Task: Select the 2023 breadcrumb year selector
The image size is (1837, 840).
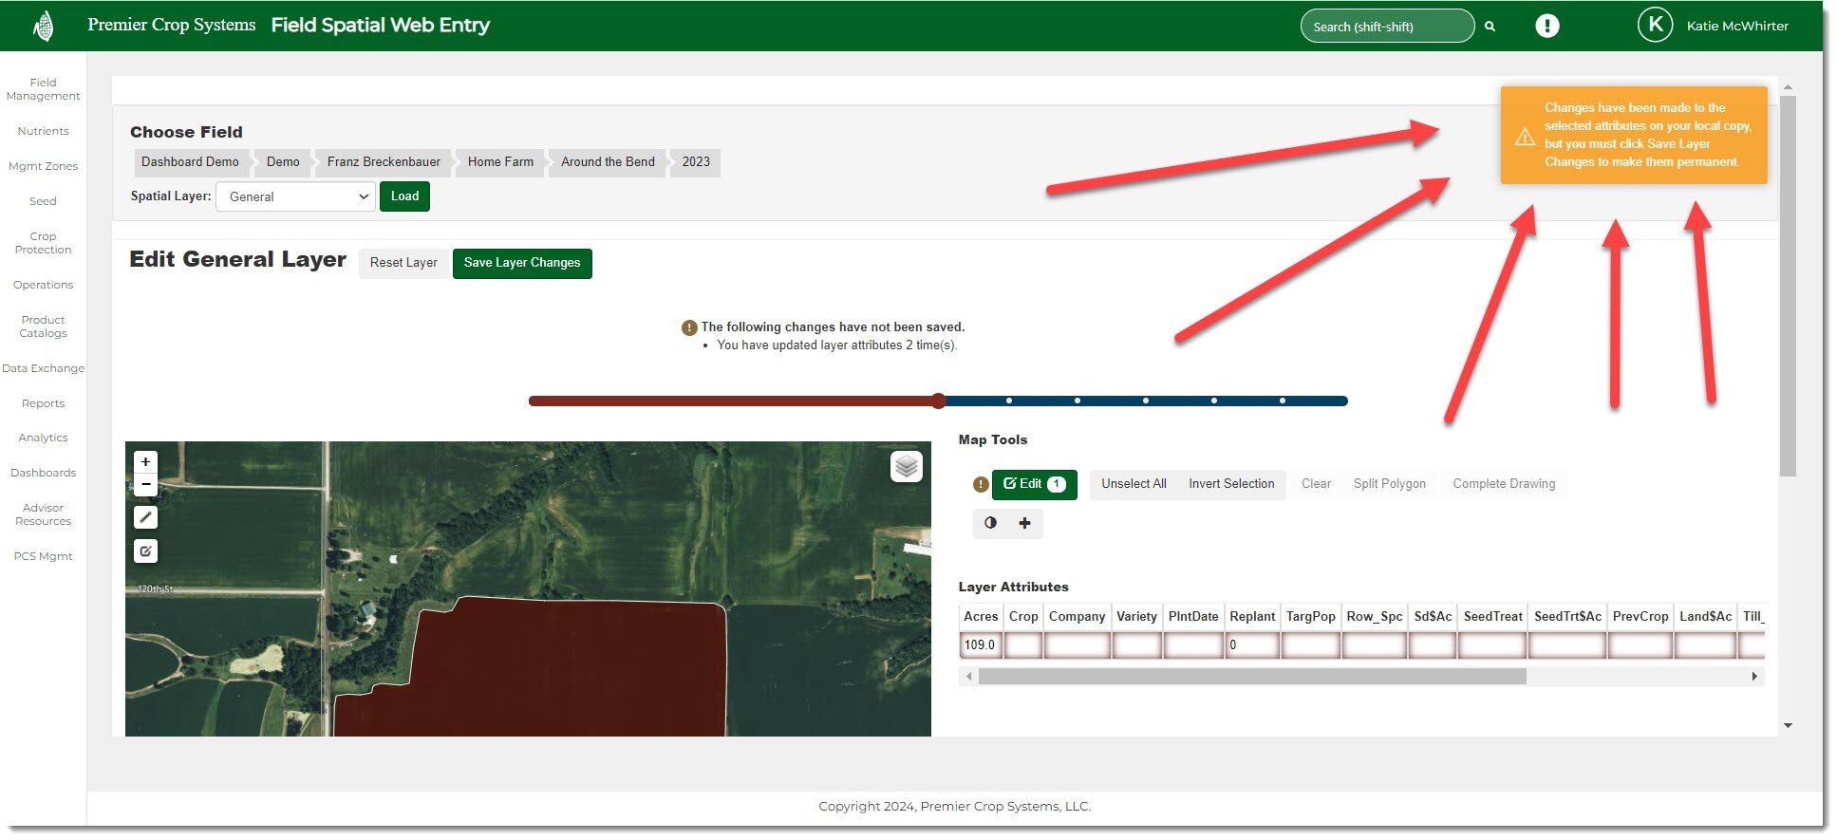Action: 695,162
